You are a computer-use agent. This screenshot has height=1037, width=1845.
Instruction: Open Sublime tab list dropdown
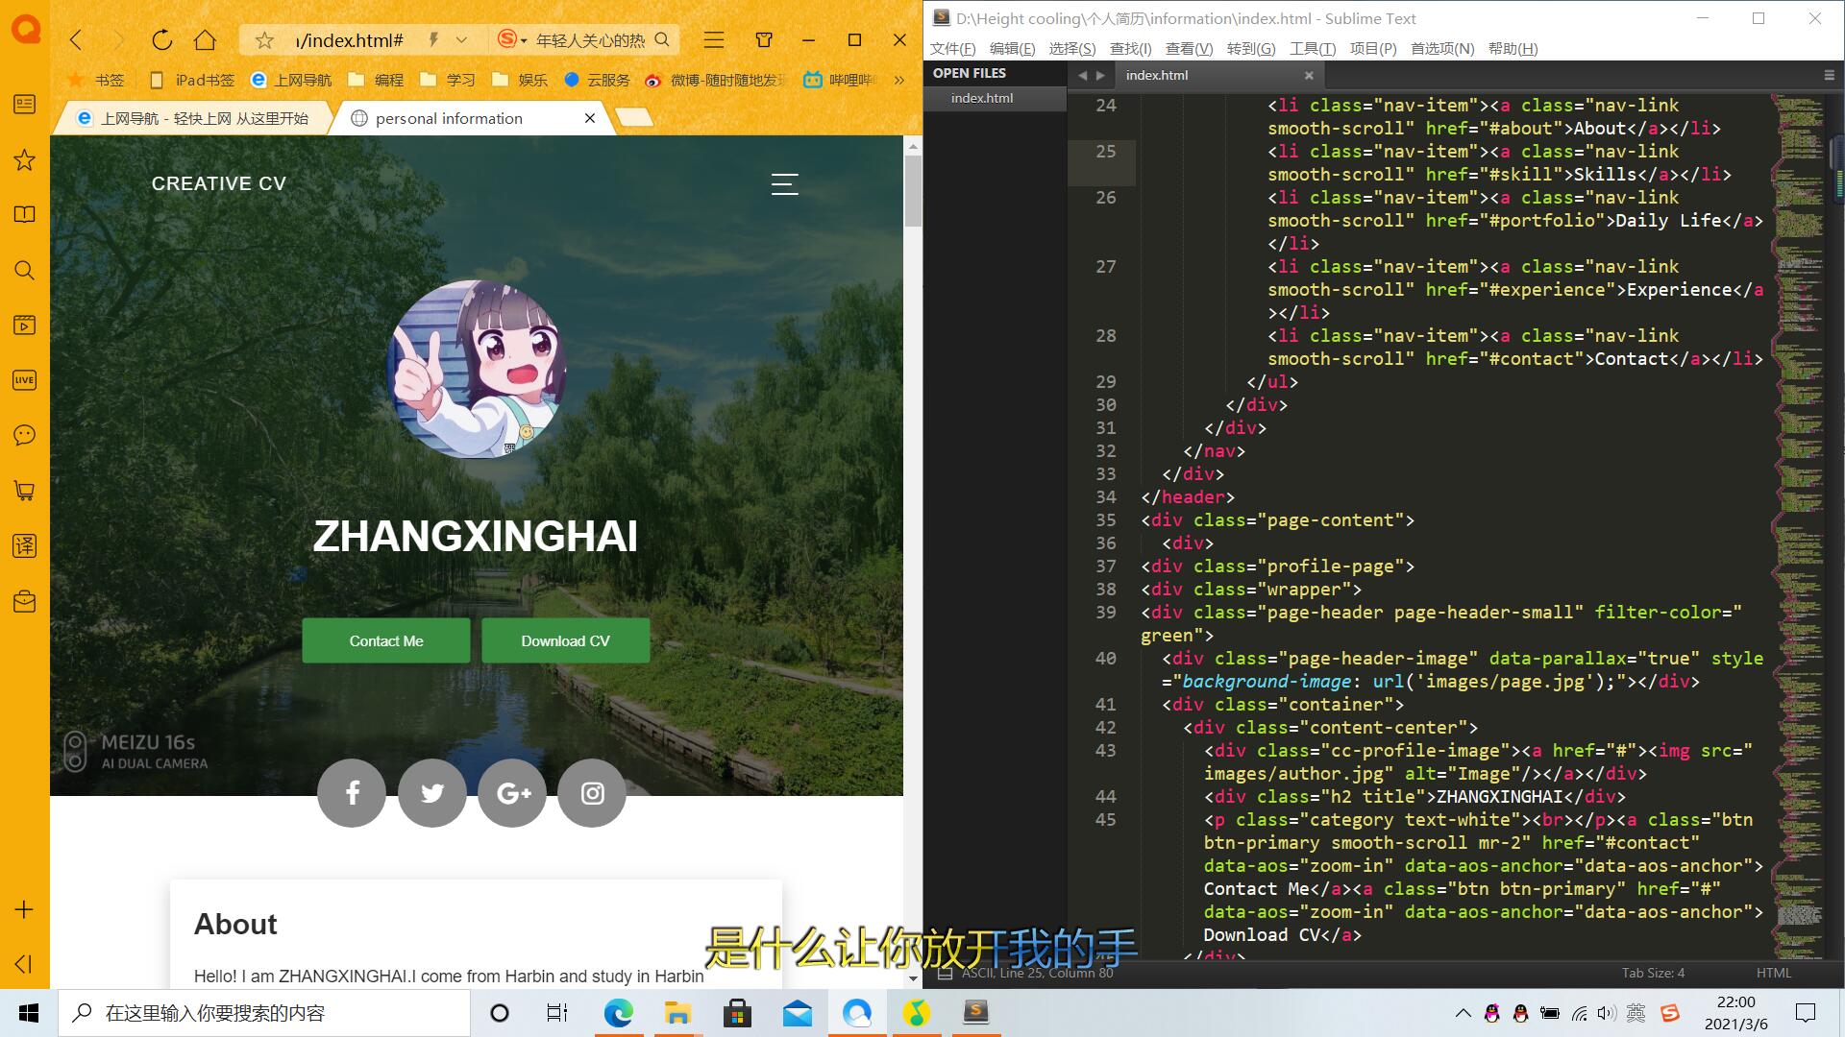[x=1829, y=75]
